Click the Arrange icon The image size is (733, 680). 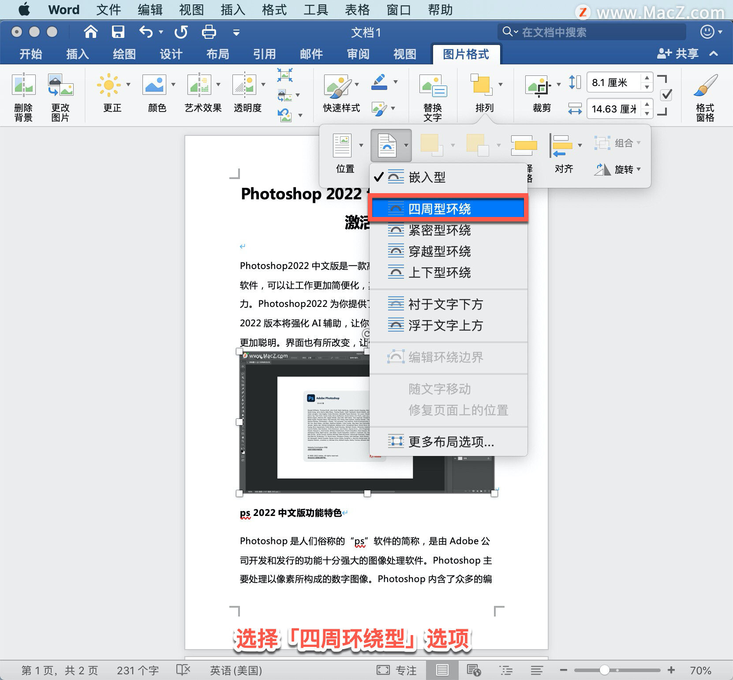(x=481, y=84)
